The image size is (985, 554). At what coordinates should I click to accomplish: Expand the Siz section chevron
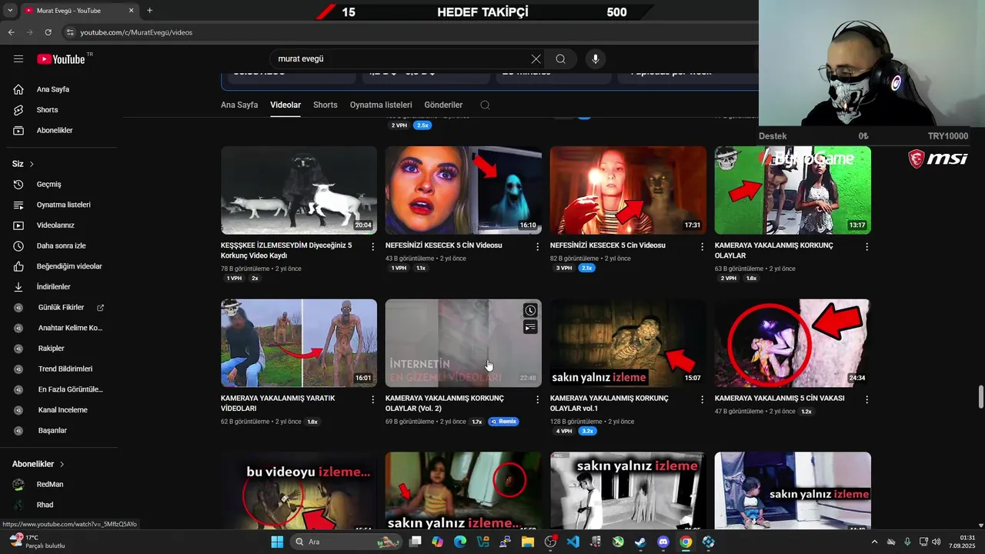(32, 164)
